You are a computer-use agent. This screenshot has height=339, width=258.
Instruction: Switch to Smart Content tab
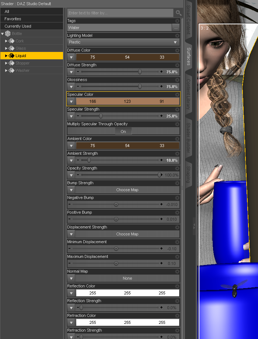pyautogui.click(x=188, y=20)
